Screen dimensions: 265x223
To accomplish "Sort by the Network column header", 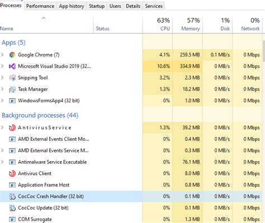I will click(247, 25).
